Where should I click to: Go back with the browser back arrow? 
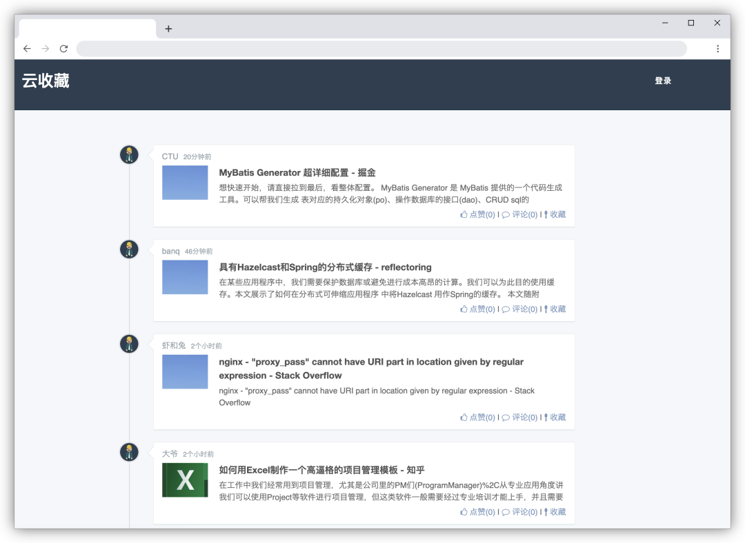pyautogui.click(x=27, y=48)
